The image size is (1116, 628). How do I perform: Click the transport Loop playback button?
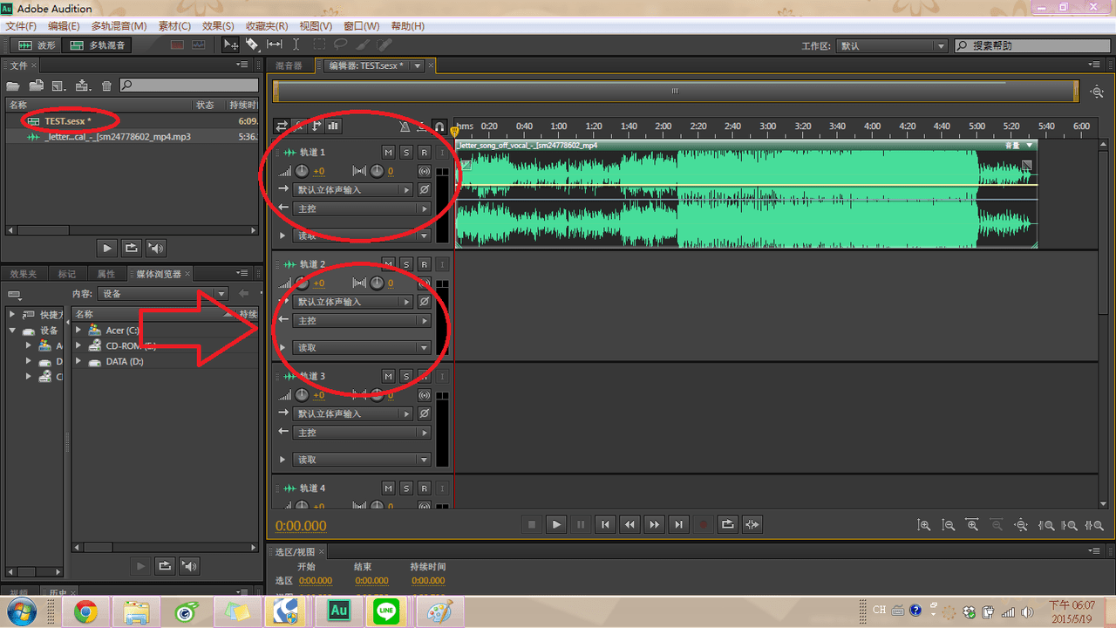727,524
